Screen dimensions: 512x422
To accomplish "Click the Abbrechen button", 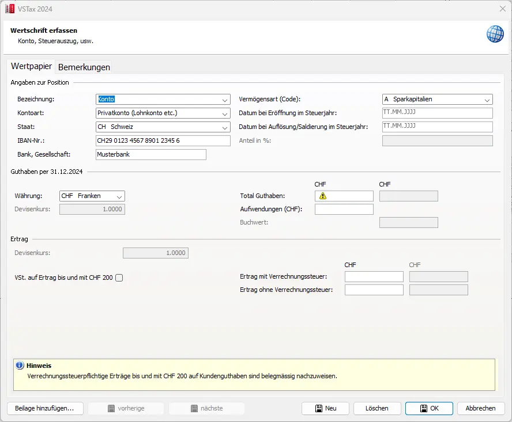I will click(480, 408).
